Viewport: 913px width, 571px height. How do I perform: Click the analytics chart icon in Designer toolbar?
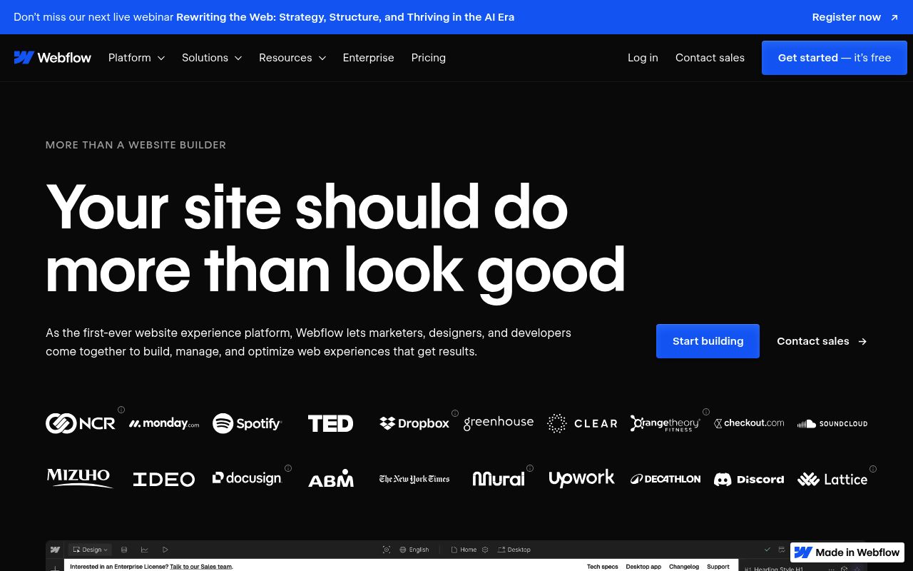click(x=145, y=550)
